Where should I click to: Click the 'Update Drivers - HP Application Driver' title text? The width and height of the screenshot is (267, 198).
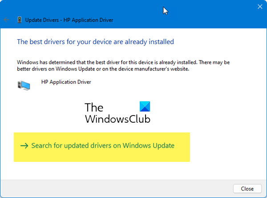pyautogui.click(x=69, y=20)
